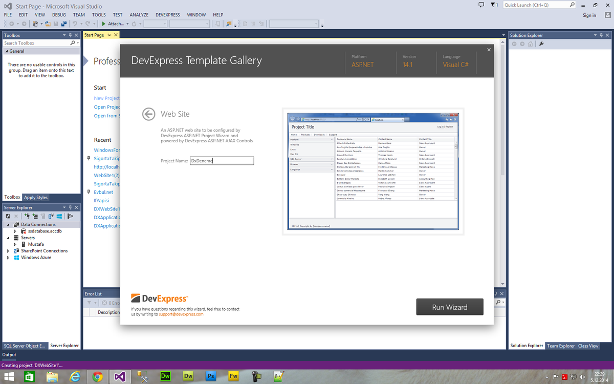Click the Server Explorer Refresh icon
This screenshot has height=384, width=614.
tap(8, 216)
